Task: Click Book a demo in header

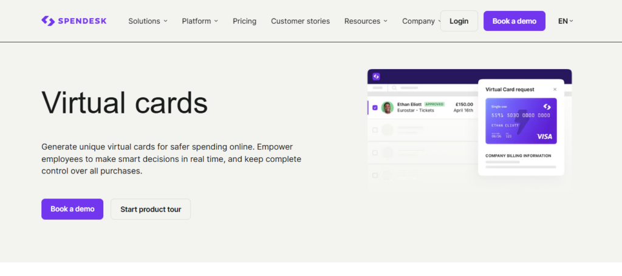Action: point(514,21)
